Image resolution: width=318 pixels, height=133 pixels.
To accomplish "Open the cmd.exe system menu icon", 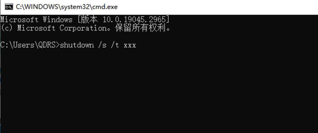I will [x=9, y=7].
